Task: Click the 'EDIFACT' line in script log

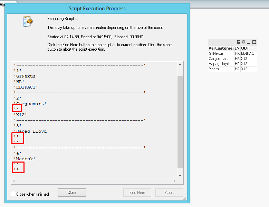Action: (26, 87)
